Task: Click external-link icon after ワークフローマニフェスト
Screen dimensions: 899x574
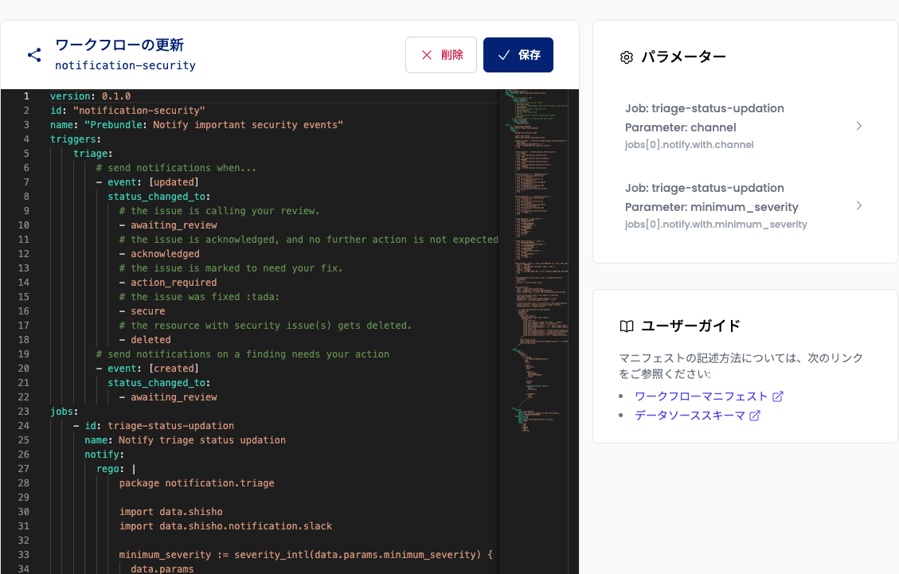Action: coord(777,396)
